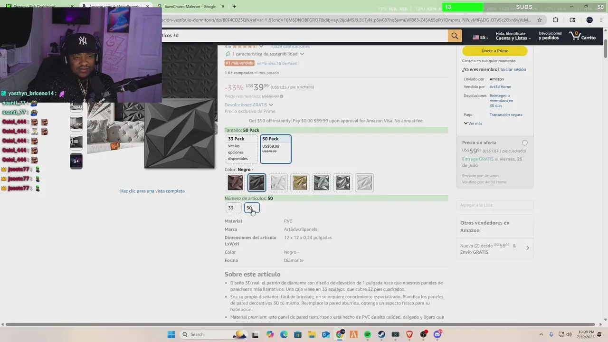Viewport: 608px width, 342px height.
Task: Click Transacción segura link
Action: pyautogui.click(x=506, y=114)
